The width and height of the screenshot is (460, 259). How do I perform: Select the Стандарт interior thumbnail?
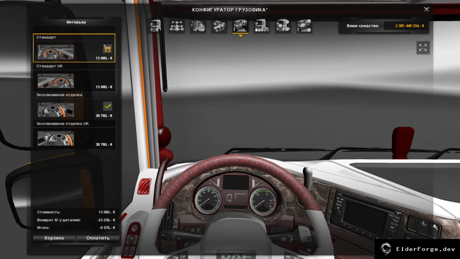pyautogui.click(x=56, y=52)
